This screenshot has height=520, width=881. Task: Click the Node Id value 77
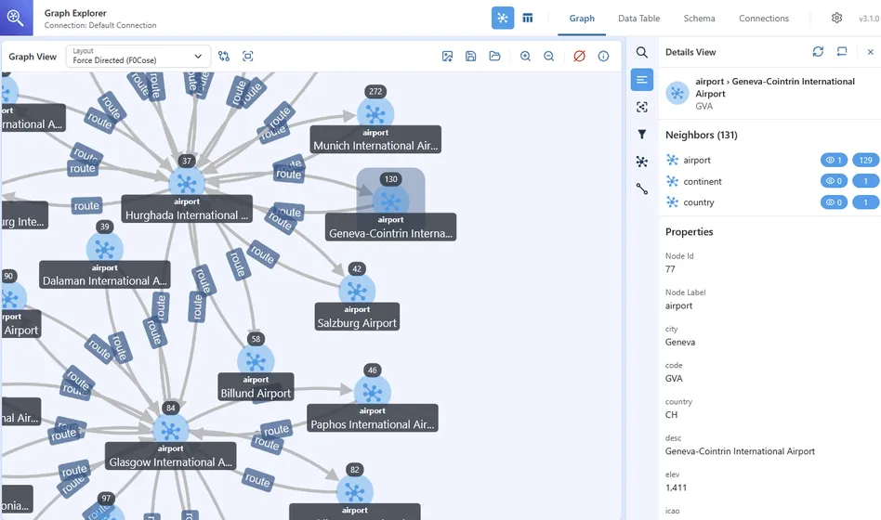coord(670,269)
